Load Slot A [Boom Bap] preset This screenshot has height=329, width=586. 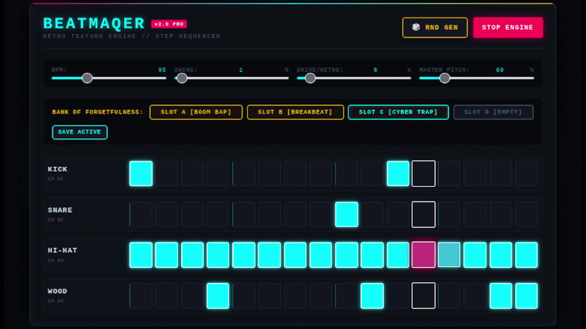196,112
